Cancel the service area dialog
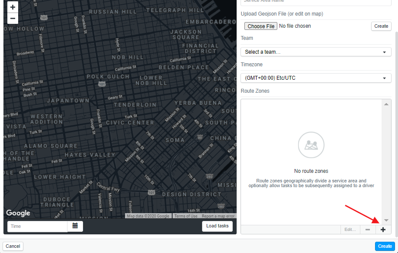This screenshot has height=253, width=398. click(x=13, y=246)
